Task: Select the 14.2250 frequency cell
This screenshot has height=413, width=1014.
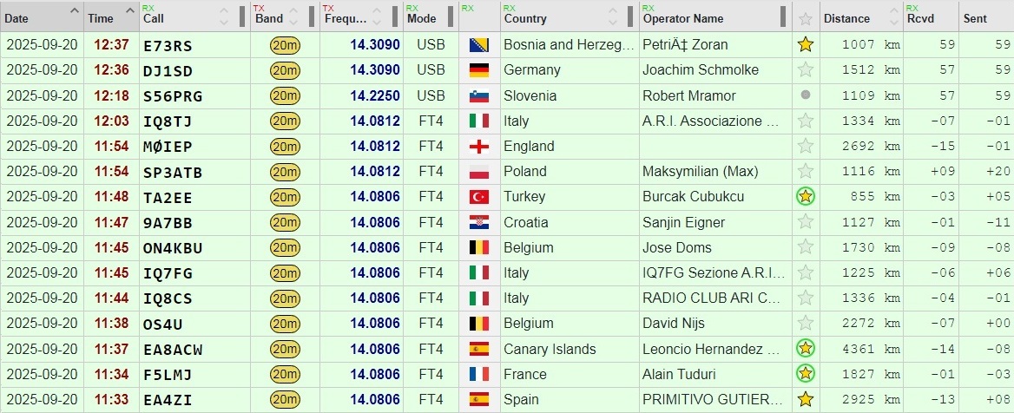Action: pos(375,95)
